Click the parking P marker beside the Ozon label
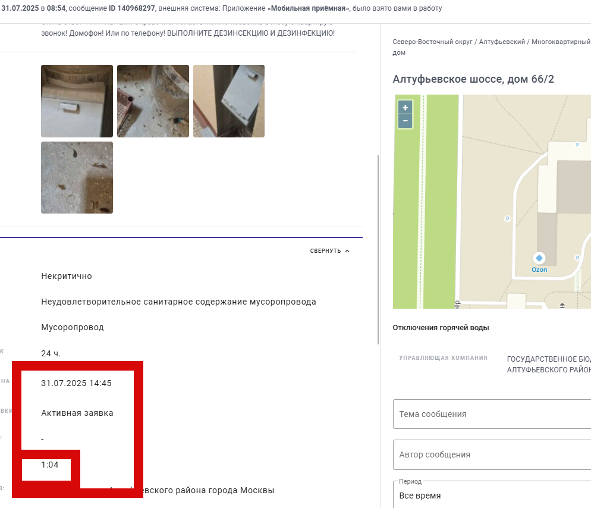The height and width of the screenshot is (508, 591). [x=577, y=258]
